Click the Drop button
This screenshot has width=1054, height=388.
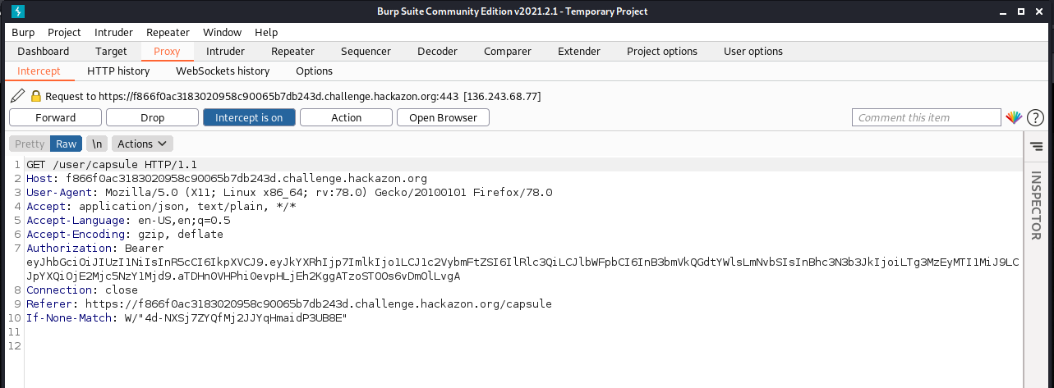(x=152, y=117)
